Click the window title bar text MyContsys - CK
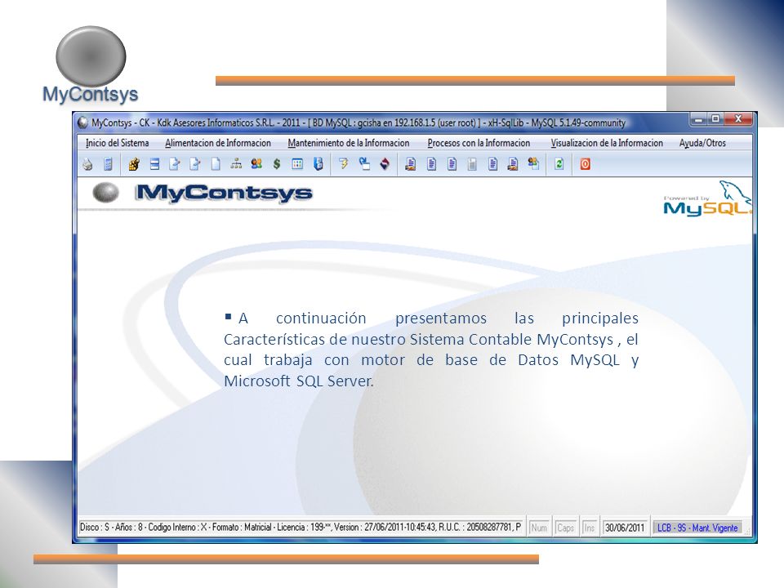Image resolution: width=784 pixels, height=588 pixels. [x=359, y=122]
